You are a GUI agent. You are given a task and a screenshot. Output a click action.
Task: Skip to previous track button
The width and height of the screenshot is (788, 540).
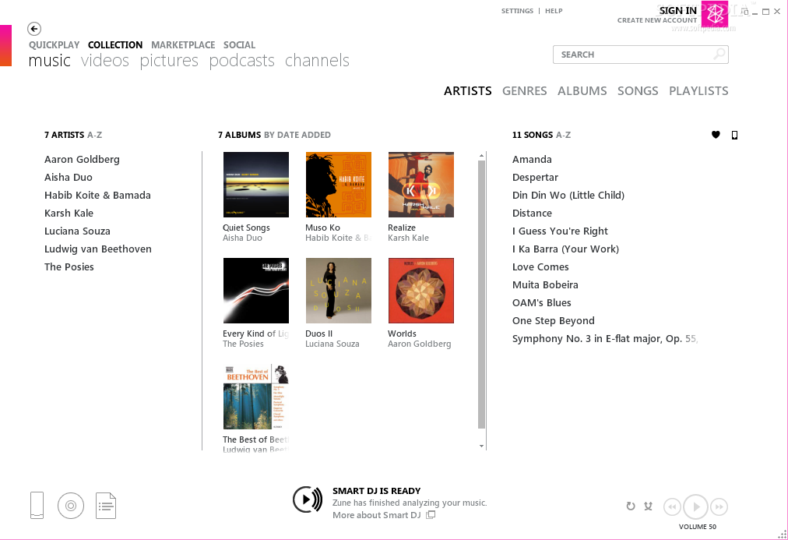coord(673,506)
